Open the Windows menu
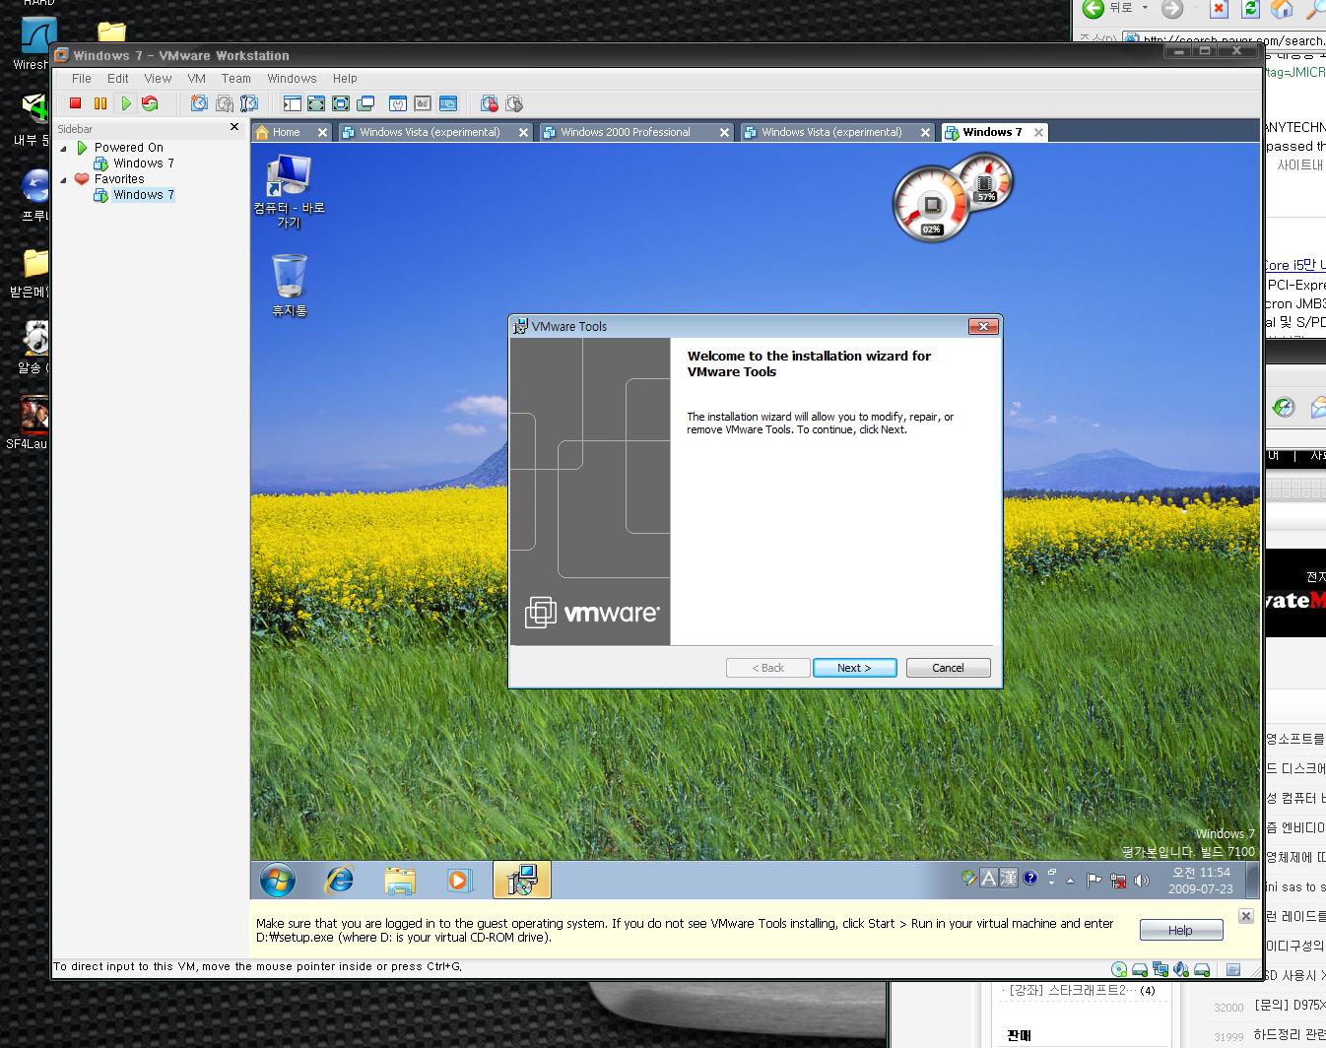 coord(292,79)
